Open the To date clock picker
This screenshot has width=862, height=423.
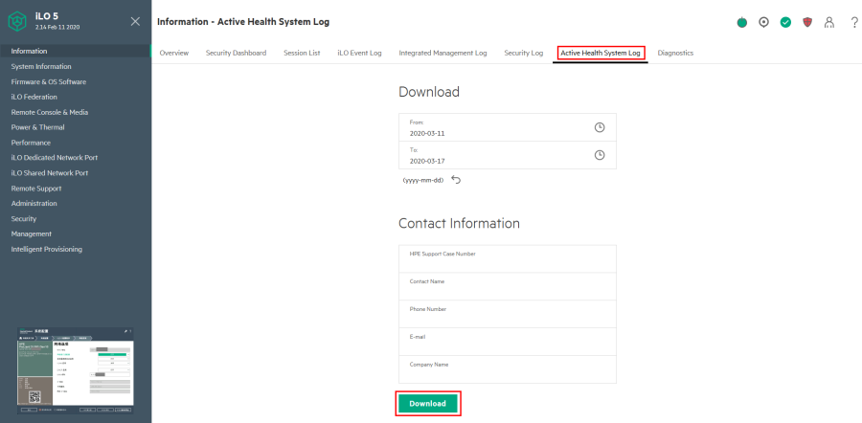pyautogui.click(x=600, y=155)
